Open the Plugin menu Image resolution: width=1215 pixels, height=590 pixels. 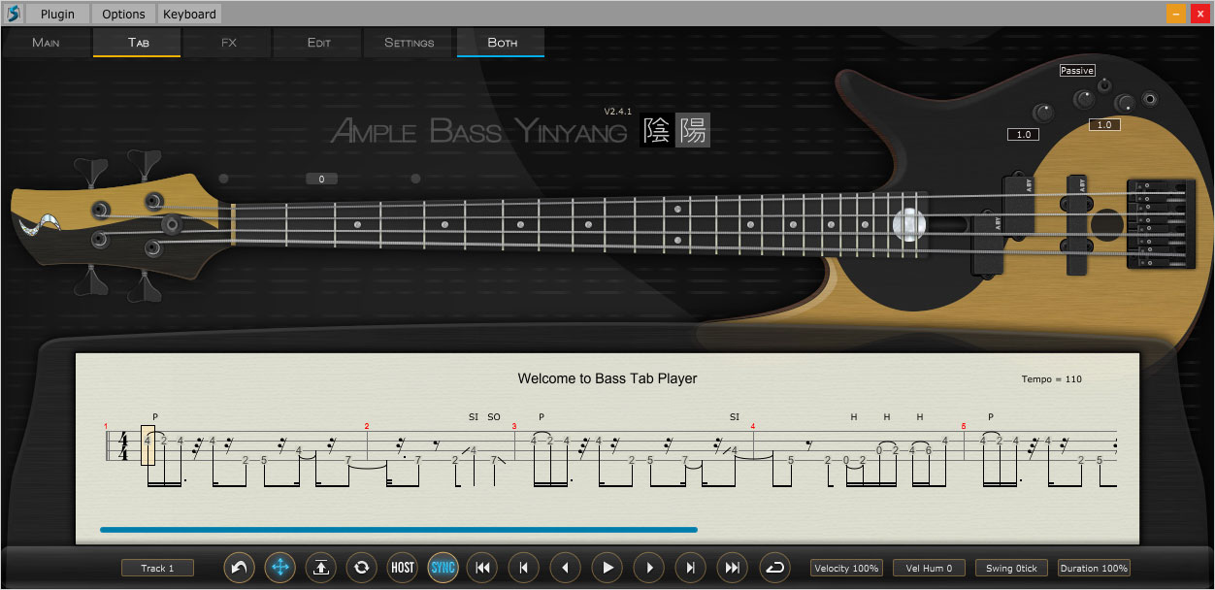tap(57, 14)
